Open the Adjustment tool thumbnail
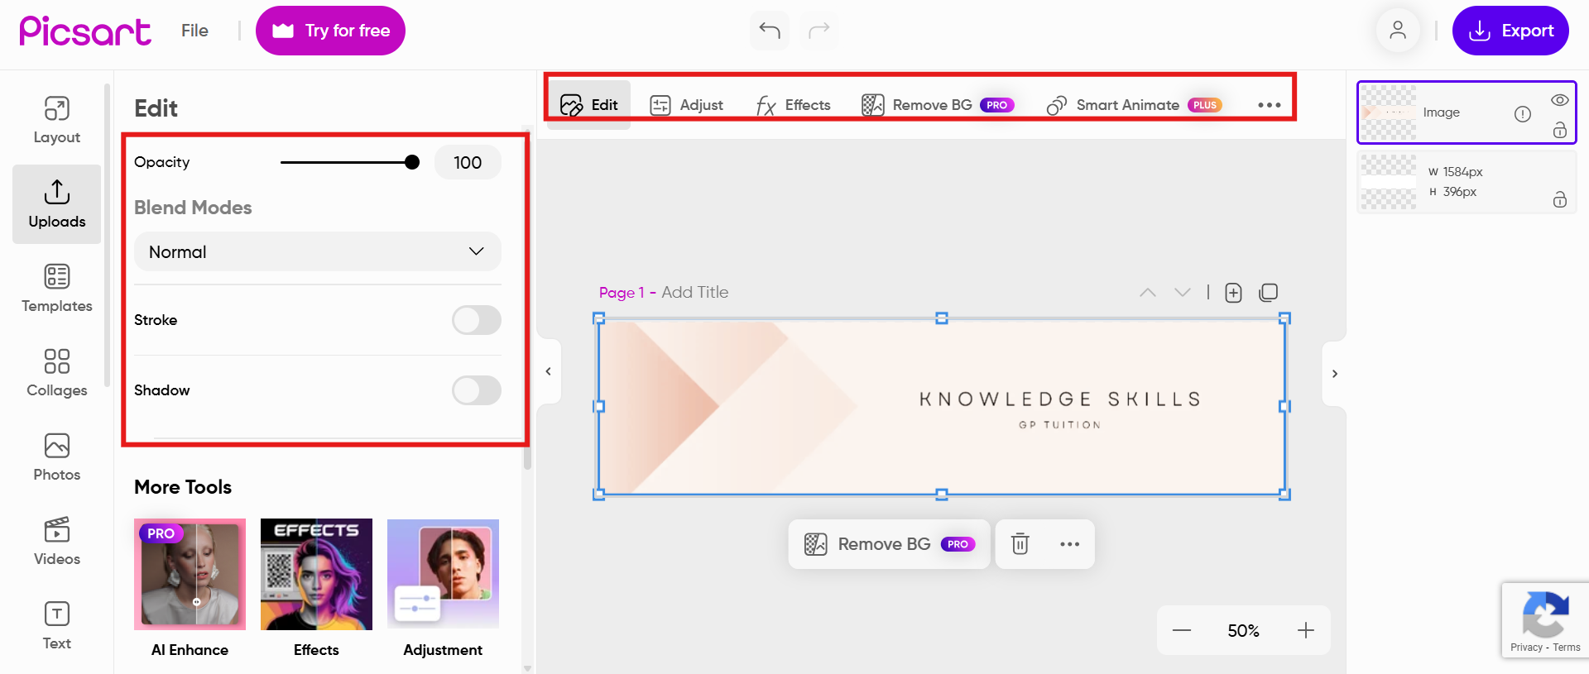 (x=443, y=574)
